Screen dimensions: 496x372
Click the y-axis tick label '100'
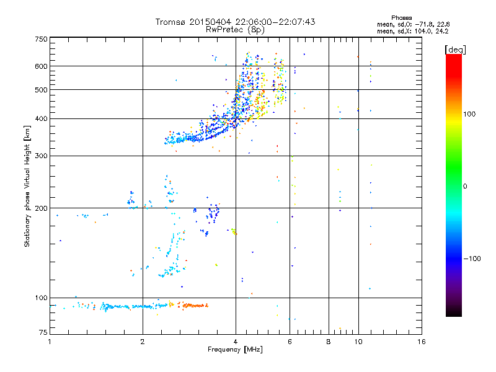pyautogui.click(x=41, y=298)
